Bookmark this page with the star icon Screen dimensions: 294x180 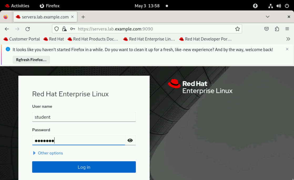(x=237, y=29)
